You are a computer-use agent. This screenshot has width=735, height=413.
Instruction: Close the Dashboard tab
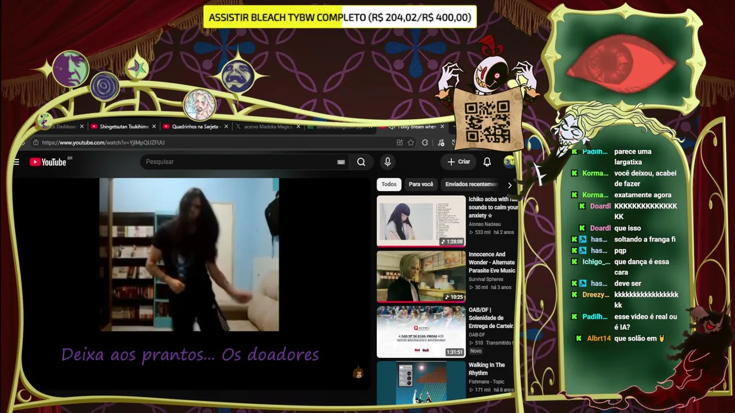[82, 126]
